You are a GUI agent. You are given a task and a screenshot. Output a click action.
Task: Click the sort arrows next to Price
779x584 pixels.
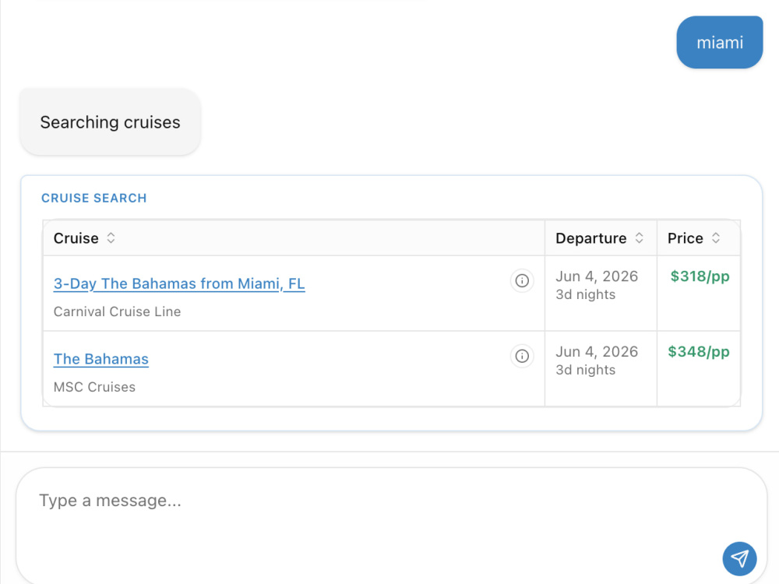(716, 237)
